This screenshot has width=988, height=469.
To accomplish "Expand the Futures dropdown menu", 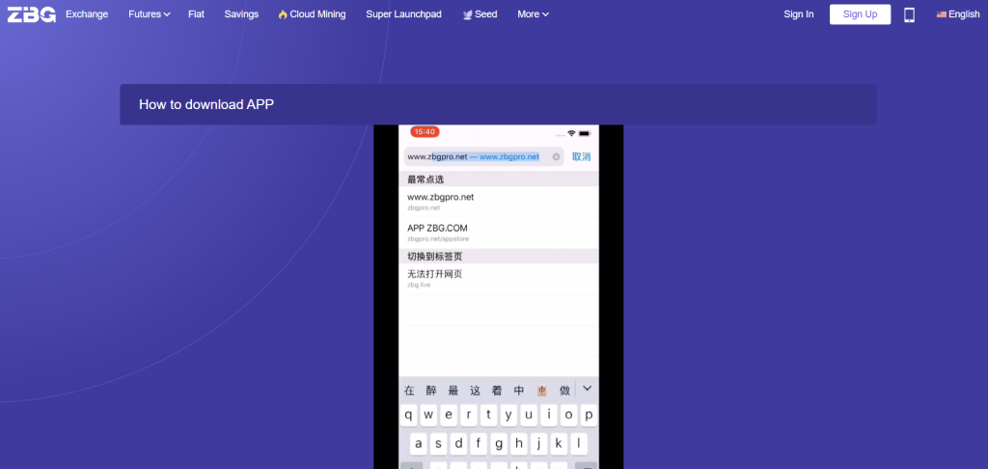I will pyautogui.click(x=150, y=14).
